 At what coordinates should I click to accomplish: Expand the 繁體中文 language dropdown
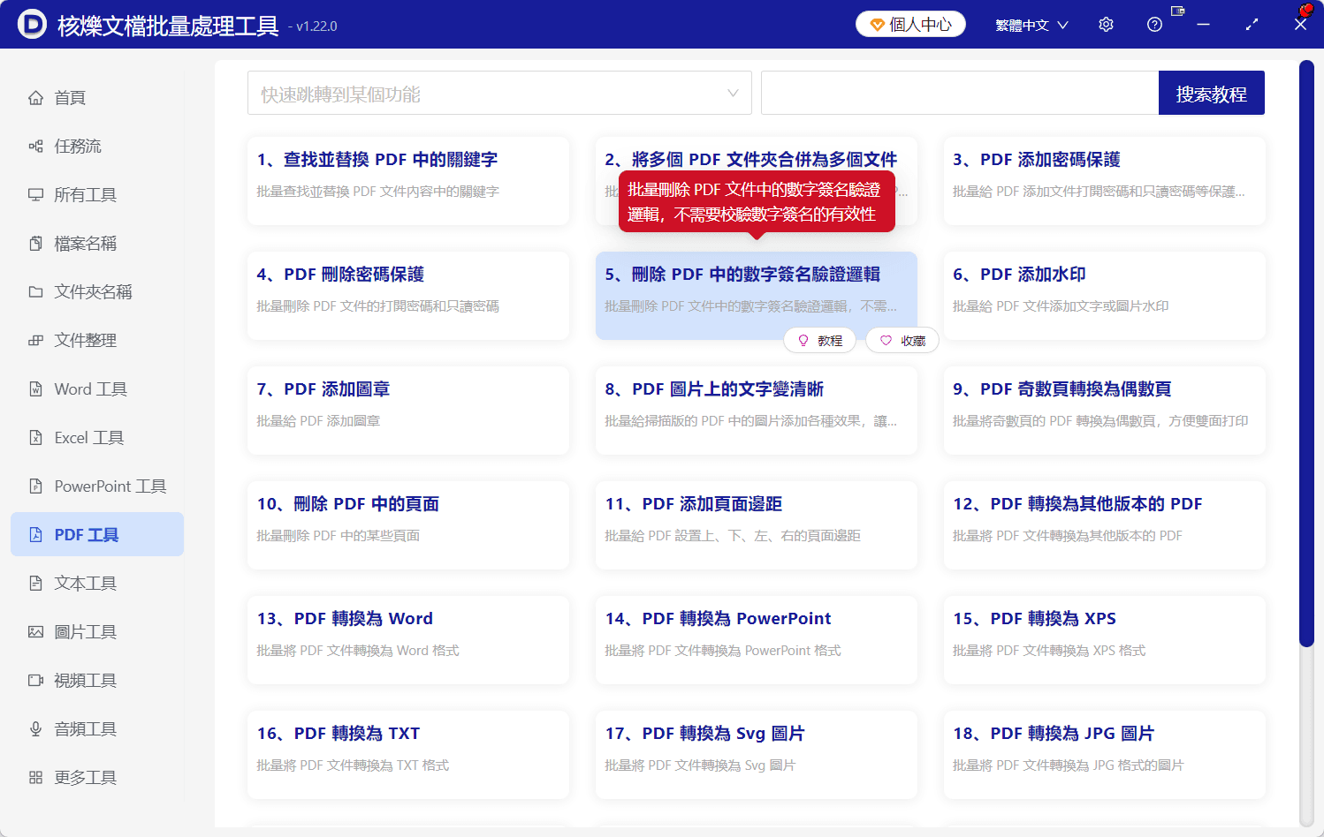pos(1031,24)
